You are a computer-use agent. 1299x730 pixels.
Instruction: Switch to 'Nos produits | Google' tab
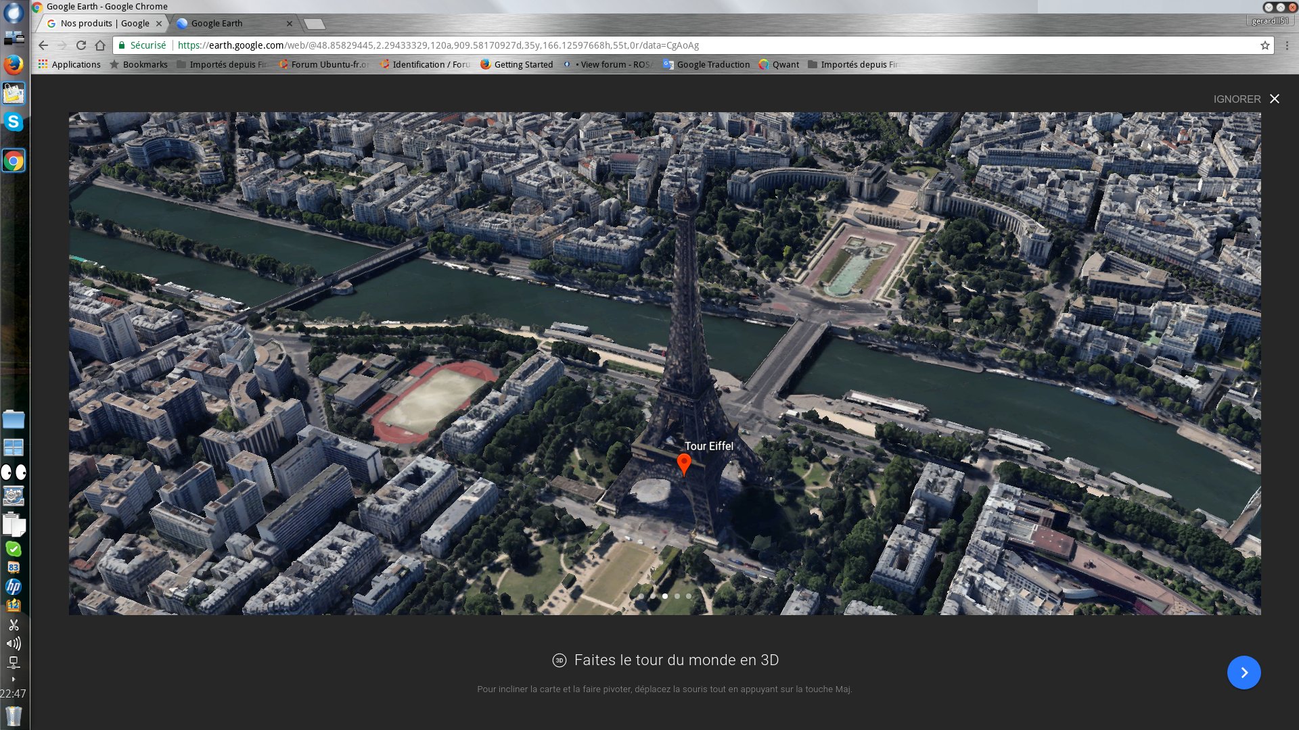104,23
